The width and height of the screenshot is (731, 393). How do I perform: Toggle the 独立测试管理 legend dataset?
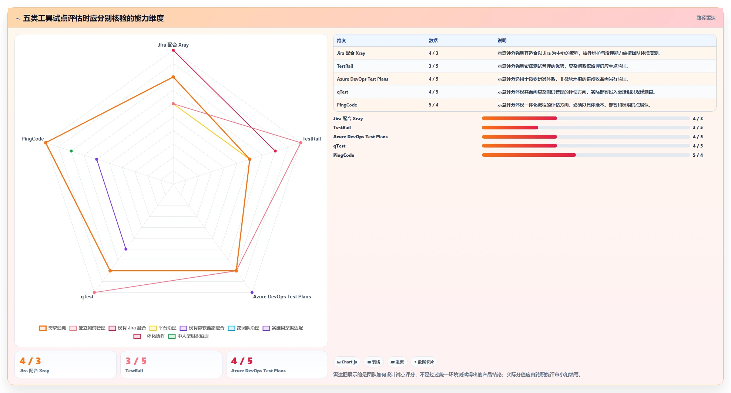87,328
